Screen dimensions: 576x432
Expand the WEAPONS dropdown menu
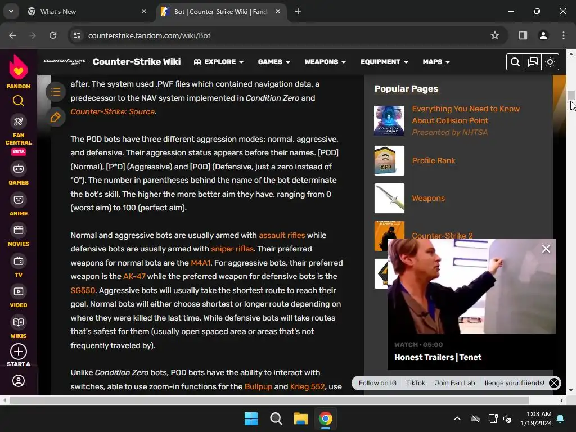point(325,62)
